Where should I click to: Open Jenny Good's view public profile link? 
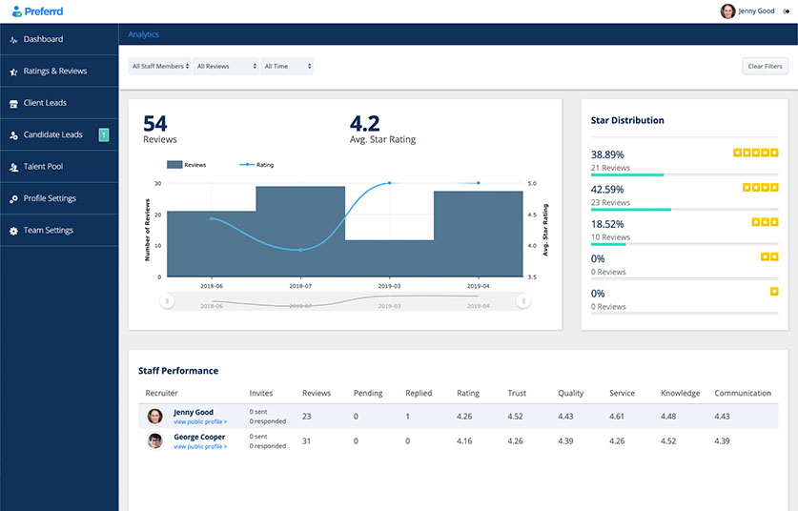pos(200,422)
